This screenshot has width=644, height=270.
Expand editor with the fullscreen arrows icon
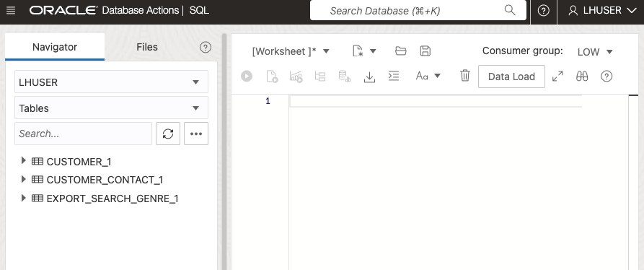557,76
